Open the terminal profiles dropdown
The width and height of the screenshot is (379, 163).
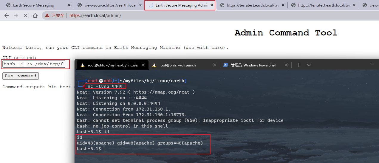coord(309,65)
